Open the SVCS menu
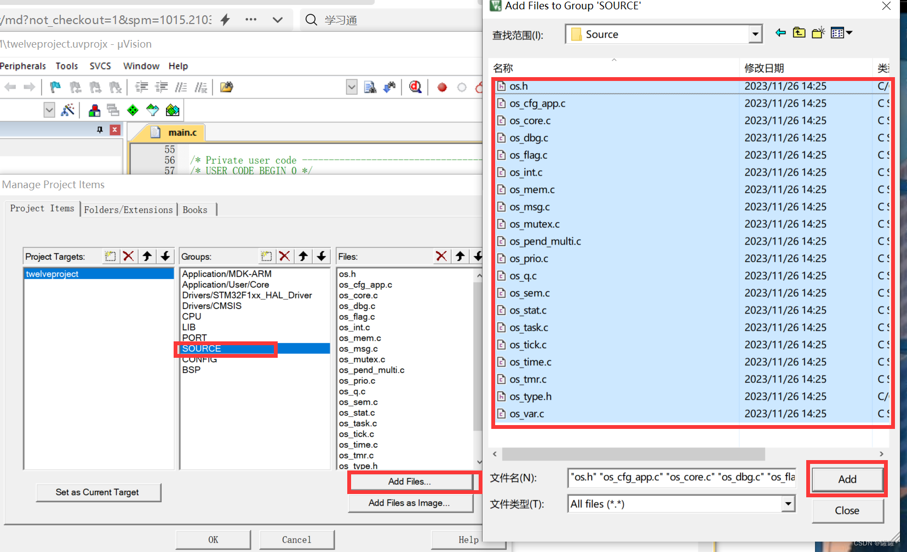The image size is (907, 552). (x=100, y=66)
